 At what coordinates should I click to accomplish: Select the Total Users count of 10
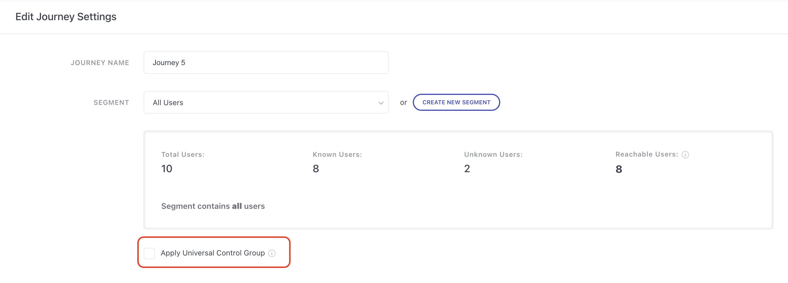point(167,169)
